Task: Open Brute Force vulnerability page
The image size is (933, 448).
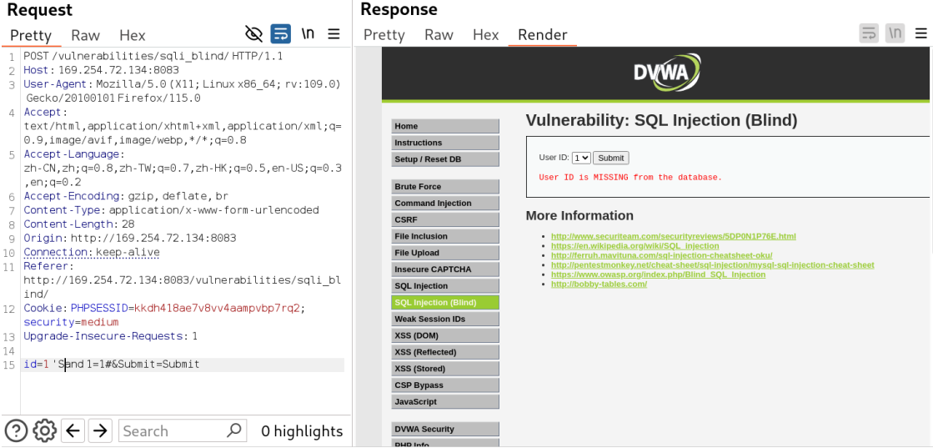Action: click(445, 187)
